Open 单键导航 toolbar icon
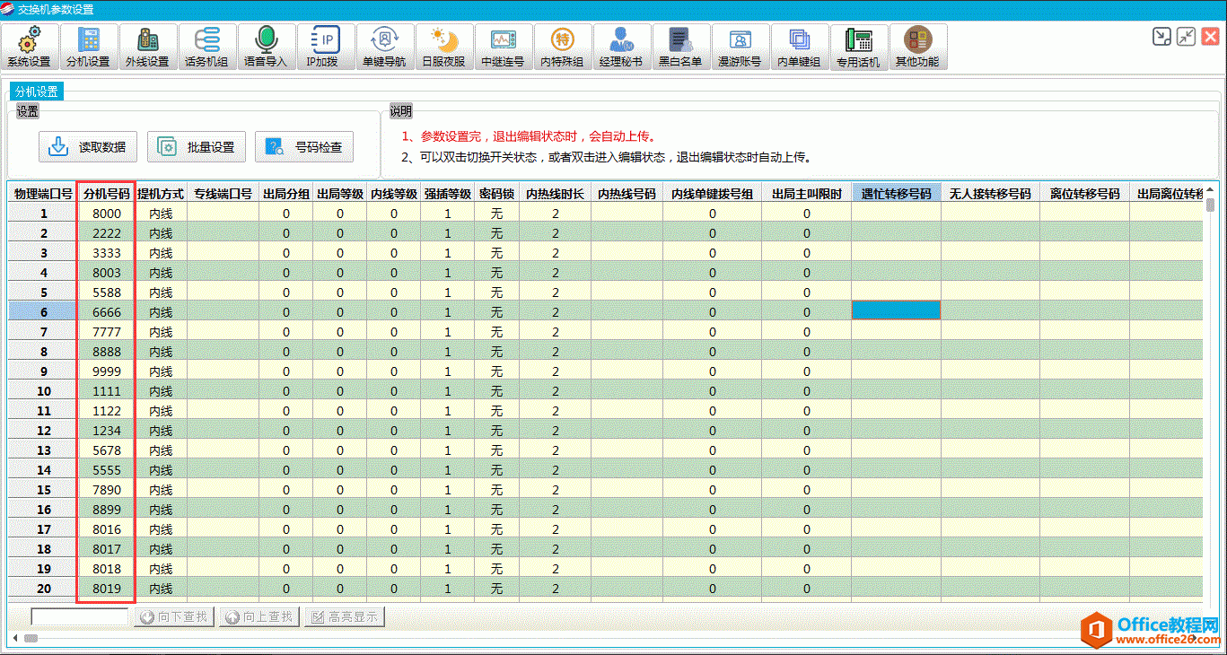 385,47
